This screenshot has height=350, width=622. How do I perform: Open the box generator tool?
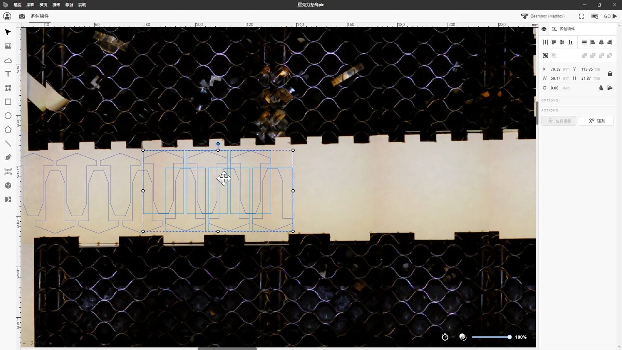[x=8, y=185]
